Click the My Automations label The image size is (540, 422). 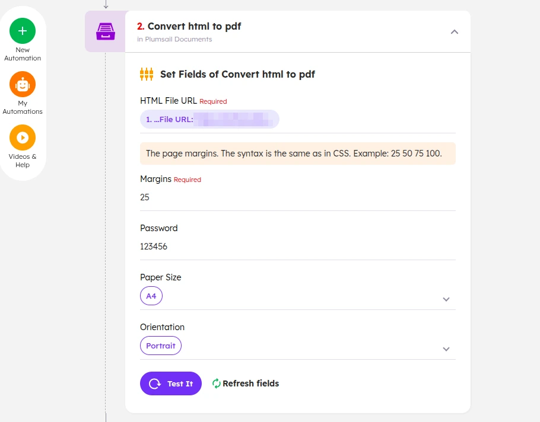point(23,107)
